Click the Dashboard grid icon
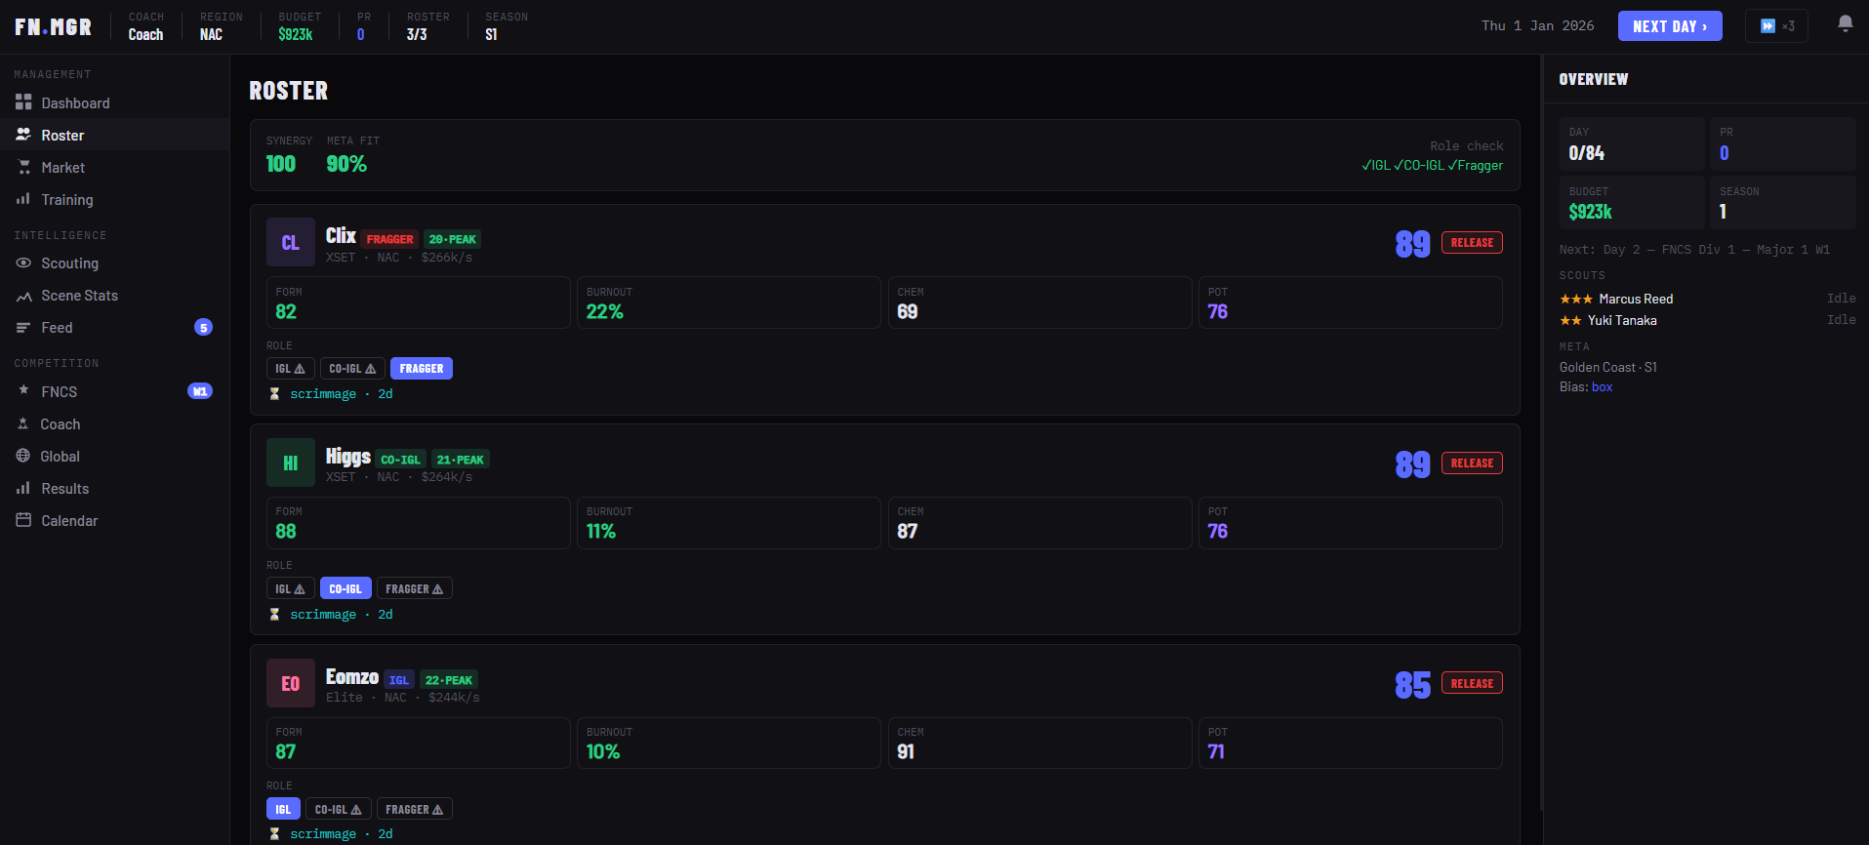The image size is (1869, 845). pyautogui.click(x=23, y=102)
